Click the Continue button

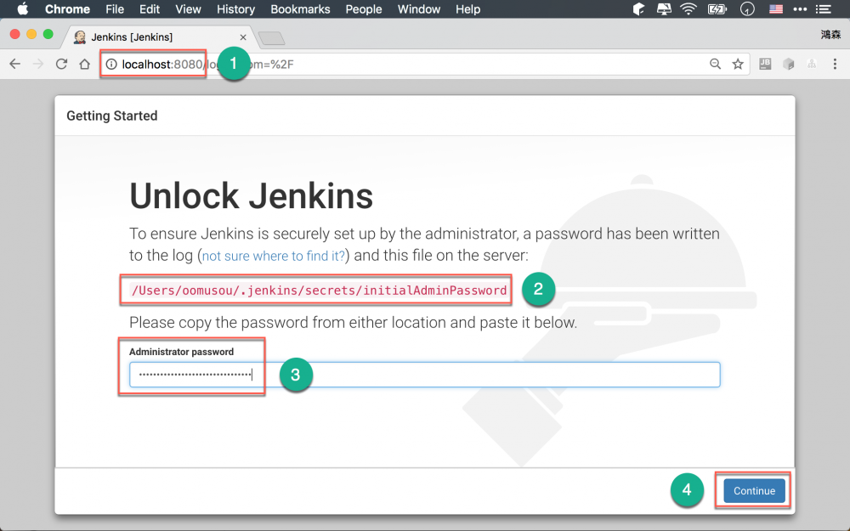click(754, 491)
